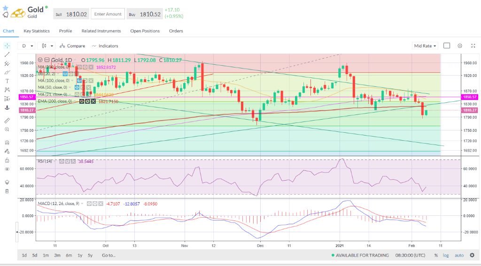Viewport: 481px width, 266px height.
Task: Select the zoom in tool
Action: (7, 129)
